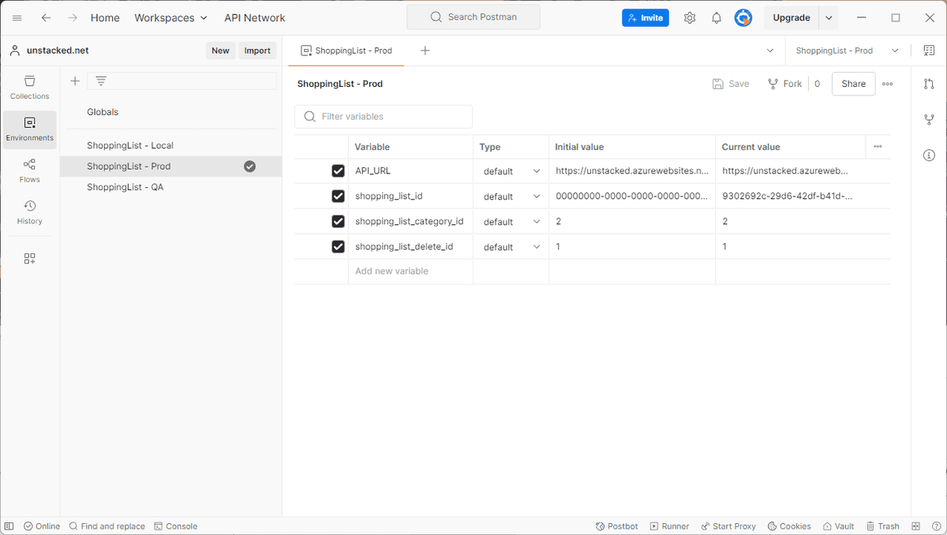Disable the shopping_list_id variable

click(338, 196)
